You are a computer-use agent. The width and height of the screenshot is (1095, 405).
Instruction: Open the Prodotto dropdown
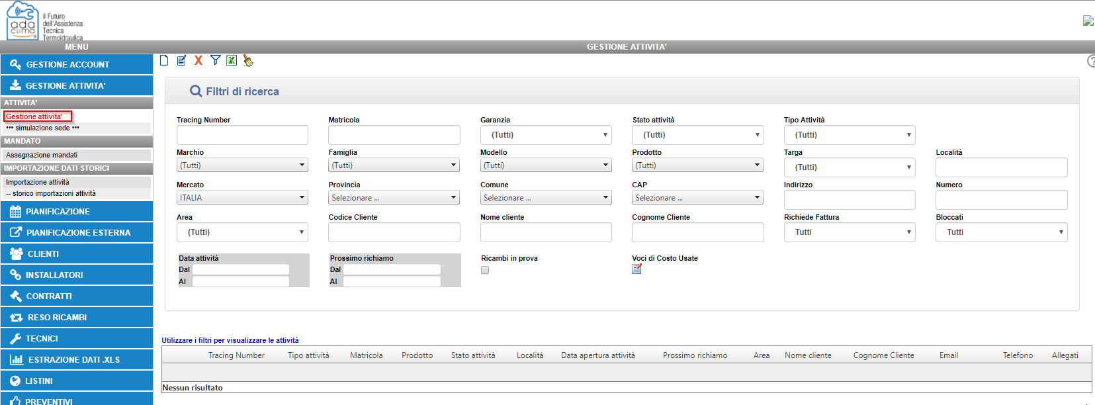point(697,165)
